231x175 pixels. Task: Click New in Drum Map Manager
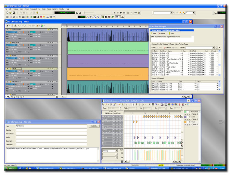(x=153, y=33)
